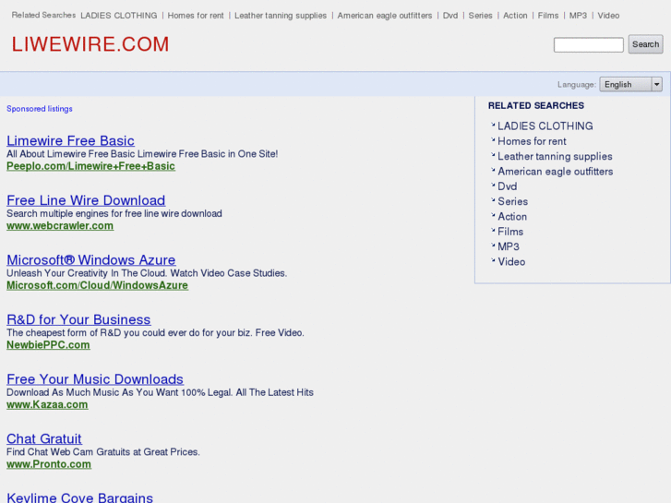This screenshot has height=503, width=671.
Task: Open the Microsoft Windows Azure ad
Action: point(91,260)
